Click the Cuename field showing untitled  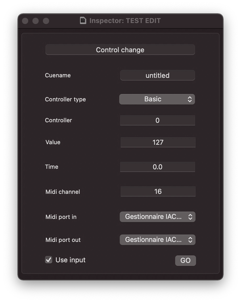pyautogui.click(x=158, y=75)
